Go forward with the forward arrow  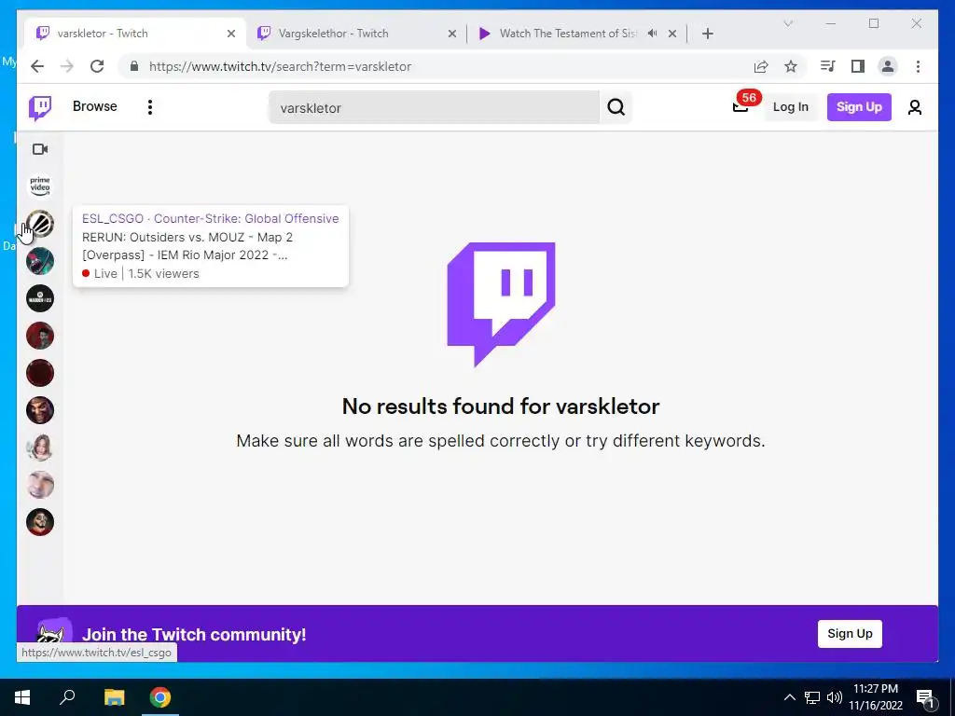[x=67, y=66]
